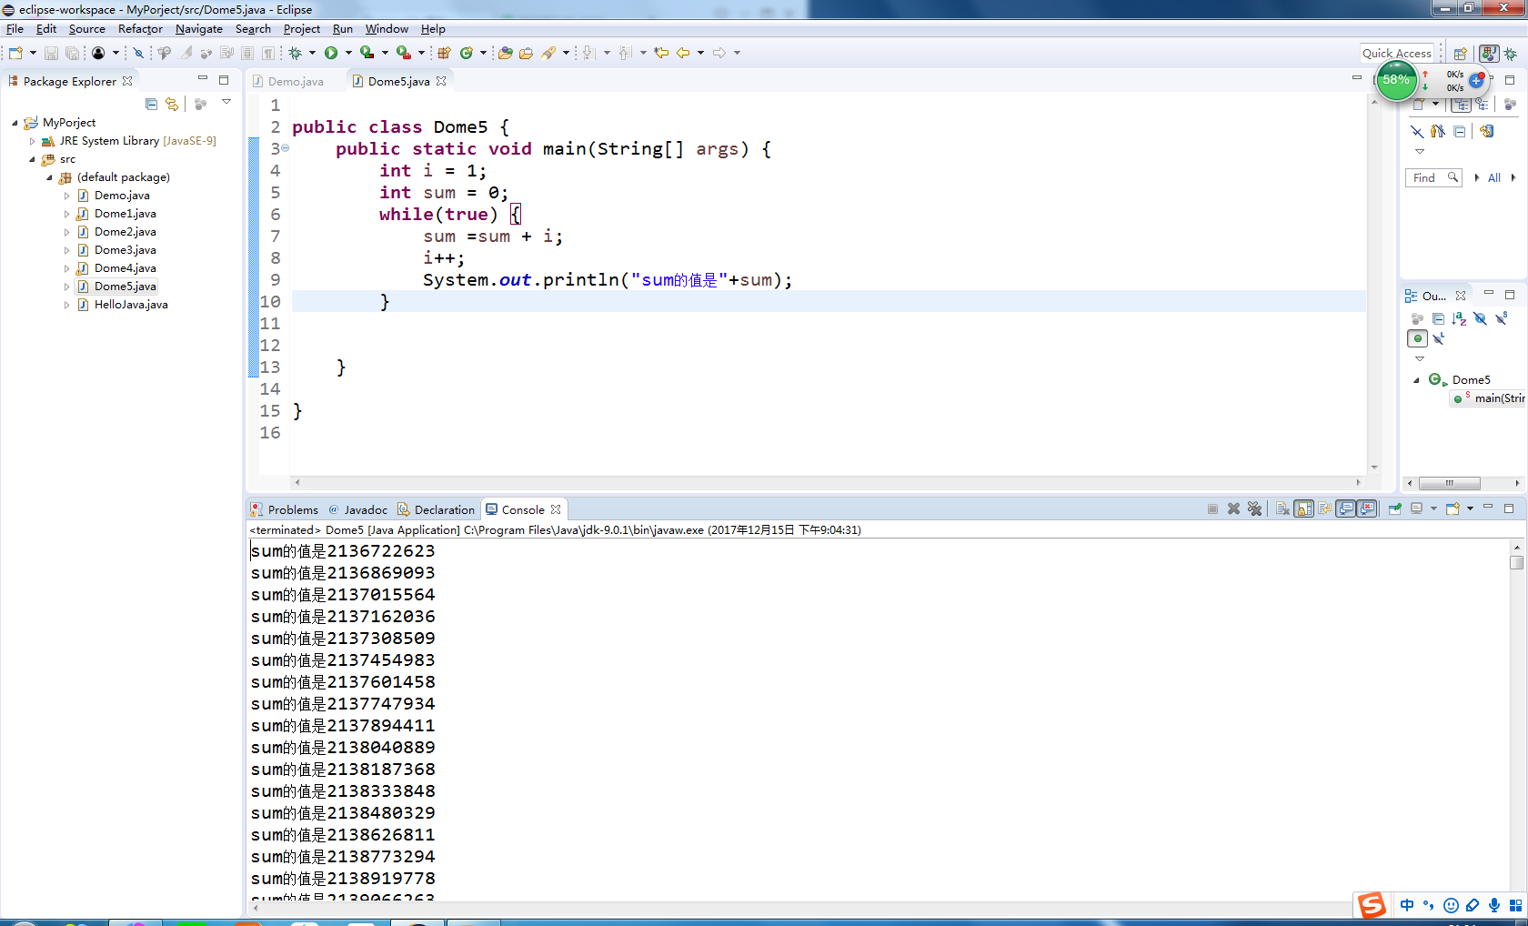Toggle Word Wrap in Console

click(x=1325, y=508)
